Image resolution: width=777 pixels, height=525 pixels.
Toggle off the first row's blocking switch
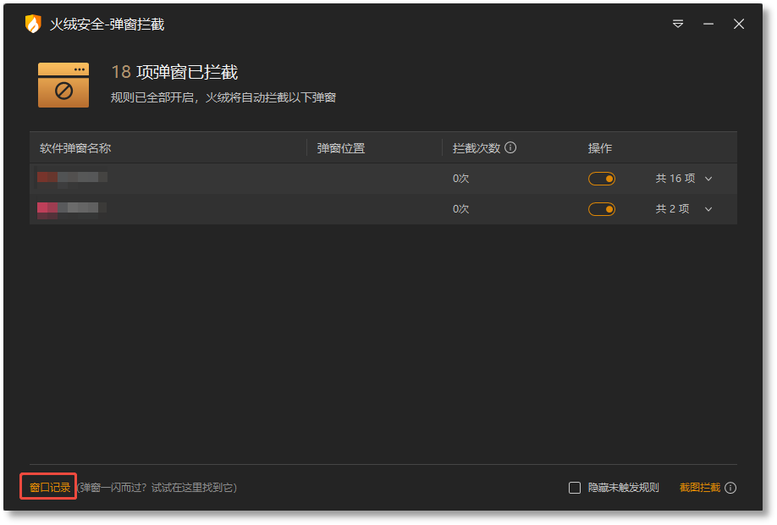pyautogui.click(x=602, y=179)
